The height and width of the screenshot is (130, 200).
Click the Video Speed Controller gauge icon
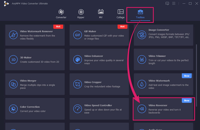coord(78,109)
